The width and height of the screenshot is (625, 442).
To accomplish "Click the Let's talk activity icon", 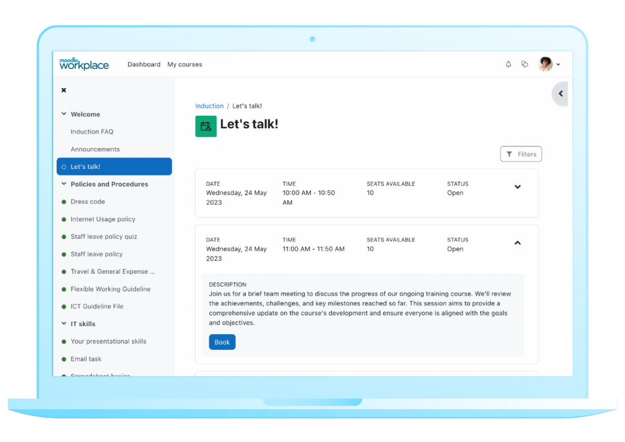I will pyautogui.click(x=206, y=126).
